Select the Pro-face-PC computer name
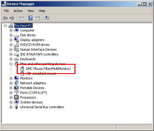Viewport: 154px width, 131px height. (23, 25)
